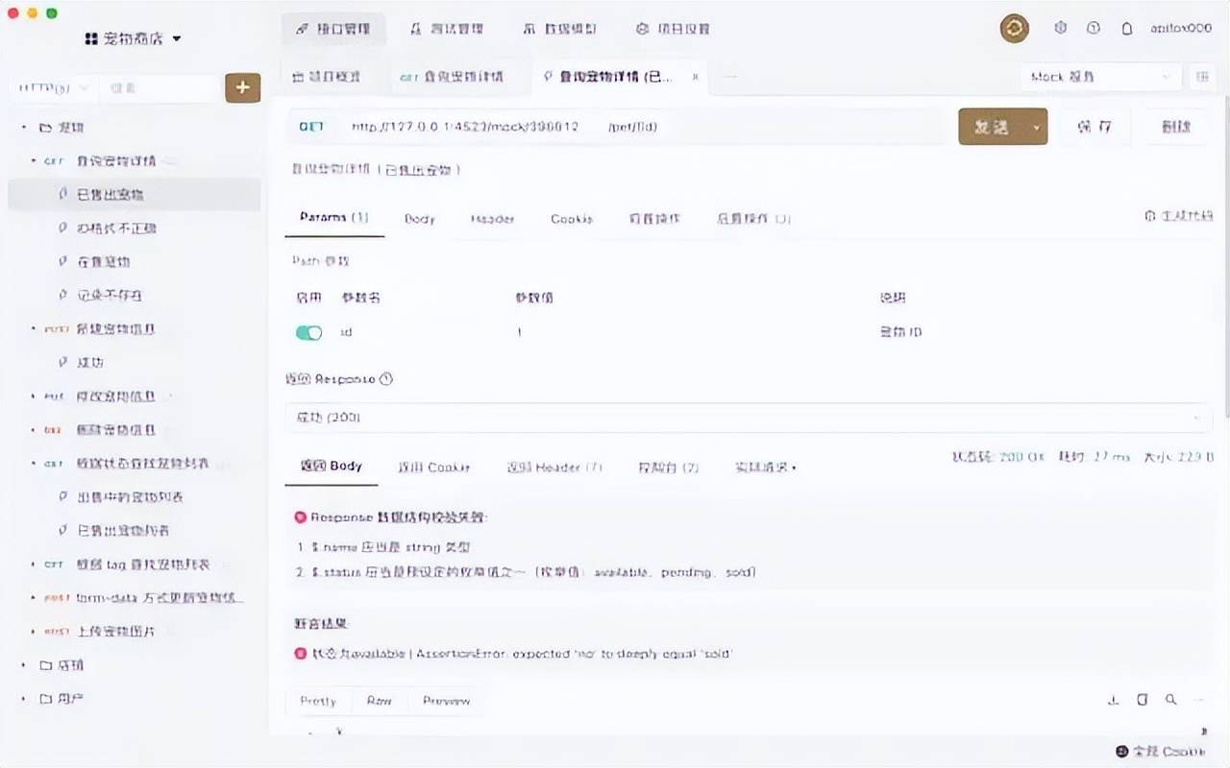Disable the id path parameter toggle

coord(307,331)
